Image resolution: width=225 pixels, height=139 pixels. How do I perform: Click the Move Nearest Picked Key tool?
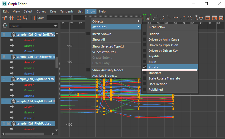pyautogui.click(x=5, y=18)
